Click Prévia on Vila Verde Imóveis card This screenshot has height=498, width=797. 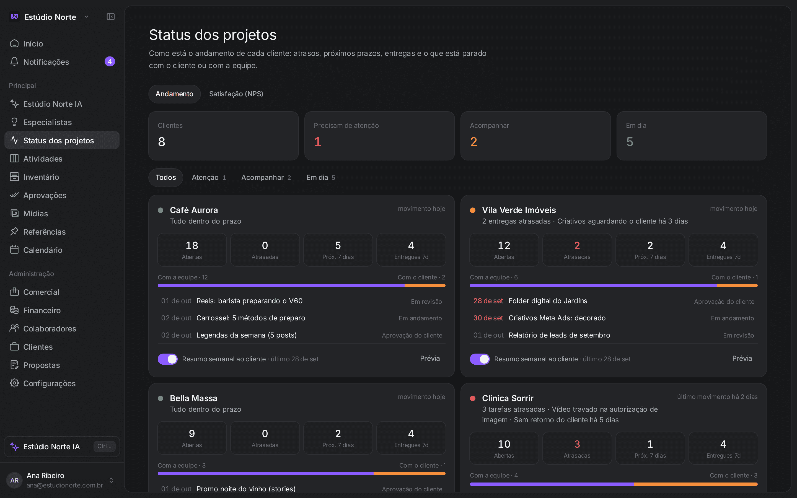pyautogui.click(x=742, y=358)
